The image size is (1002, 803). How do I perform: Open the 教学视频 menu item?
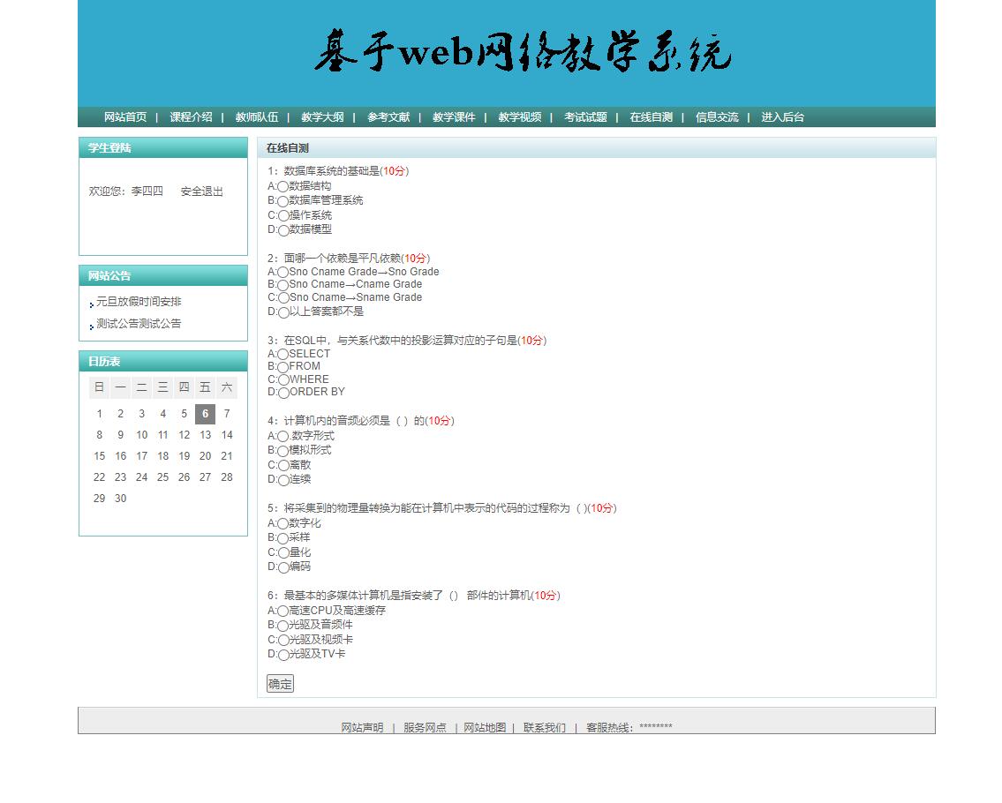click(519, 116)
